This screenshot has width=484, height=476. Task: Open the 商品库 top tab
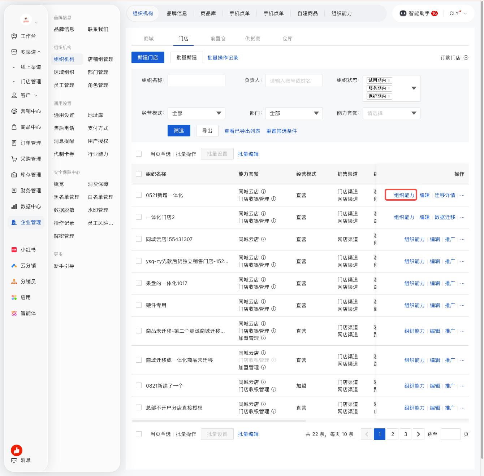click(208, 13)
